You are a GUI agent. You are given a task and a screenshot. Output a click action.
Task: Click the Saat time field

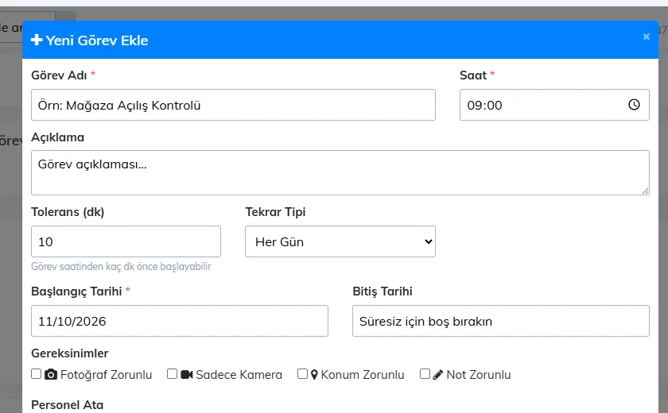[x=554, y=105]
